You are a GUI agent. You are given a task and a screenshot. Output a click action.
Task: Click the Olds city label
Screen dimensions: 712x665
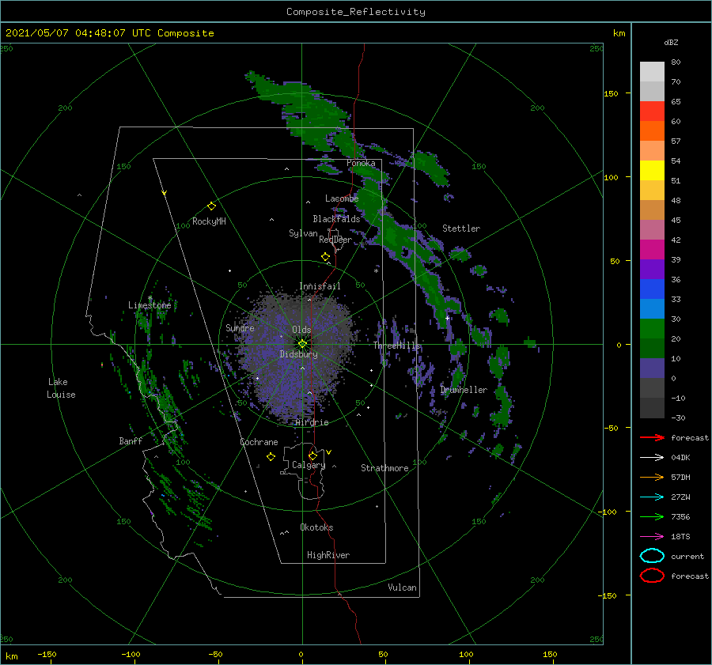tap(301, 330)
